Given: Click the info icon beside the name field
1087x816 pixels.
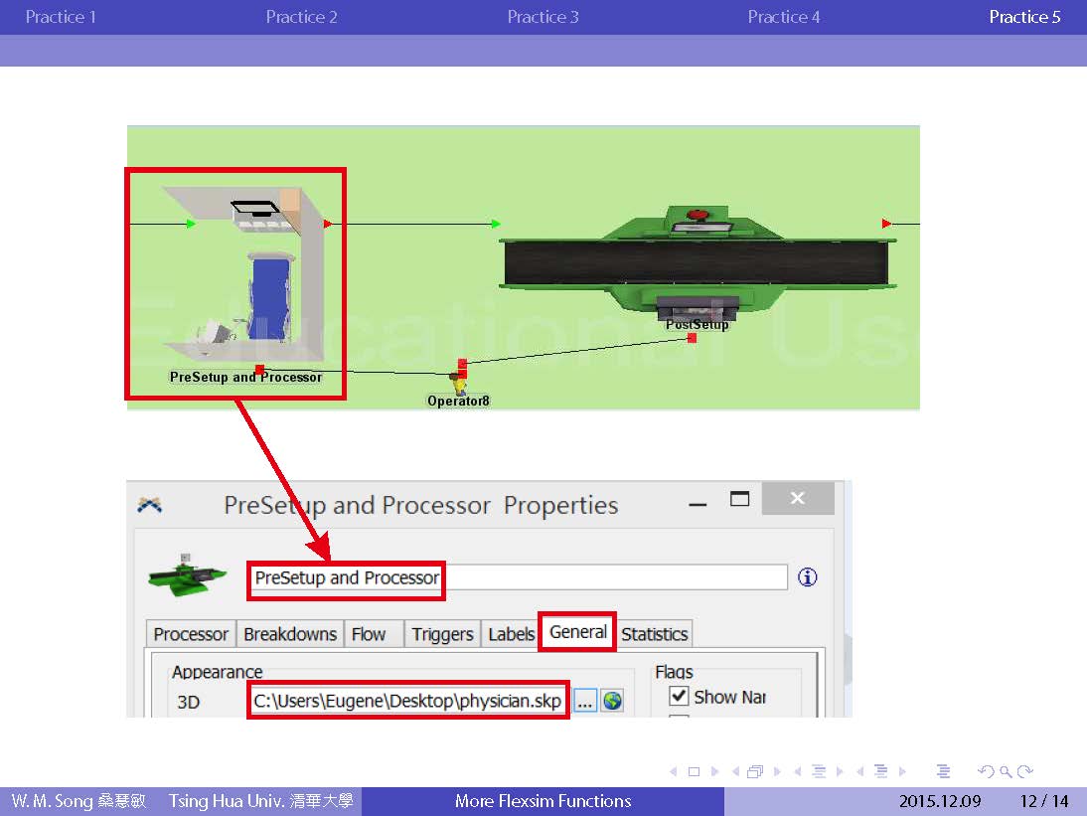Looking at the screenshot, I should coord(807,577).
